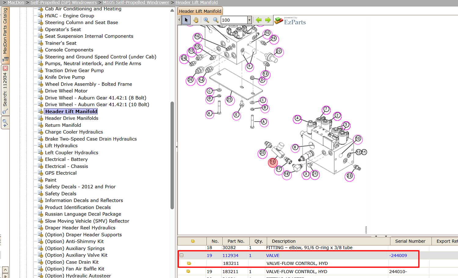Click the up arrow on parts table splitter
Image resolution: width=458 pixels, height=278 pixels.
click(376, 236)
